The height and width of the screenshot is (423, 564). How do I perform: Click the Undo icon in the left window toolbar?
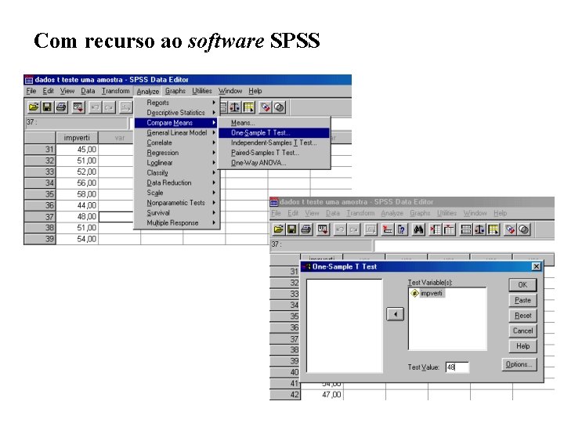pos(95,107)
